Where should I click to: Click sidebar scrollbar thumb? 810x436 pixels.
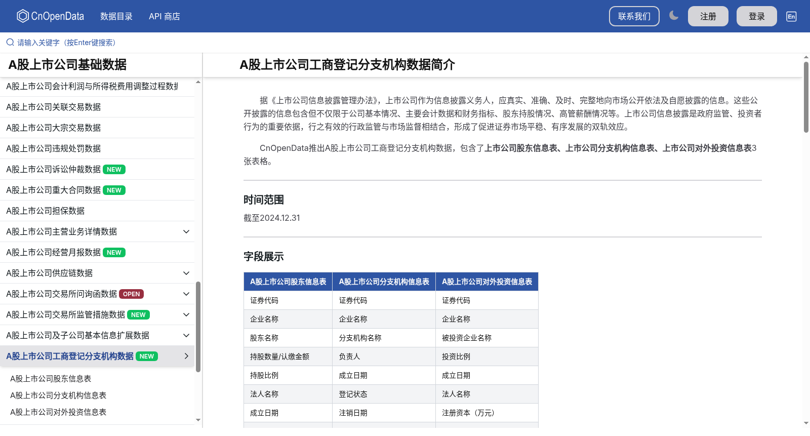point(198,327)
